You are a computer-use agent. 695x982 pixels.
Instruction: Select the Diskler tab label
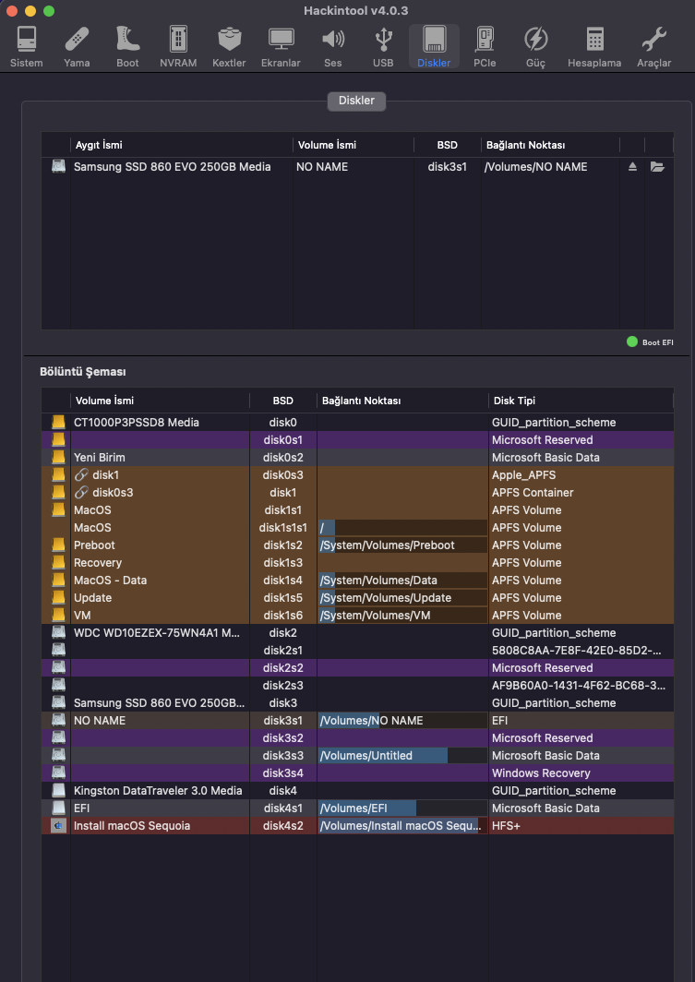point(356,101)
